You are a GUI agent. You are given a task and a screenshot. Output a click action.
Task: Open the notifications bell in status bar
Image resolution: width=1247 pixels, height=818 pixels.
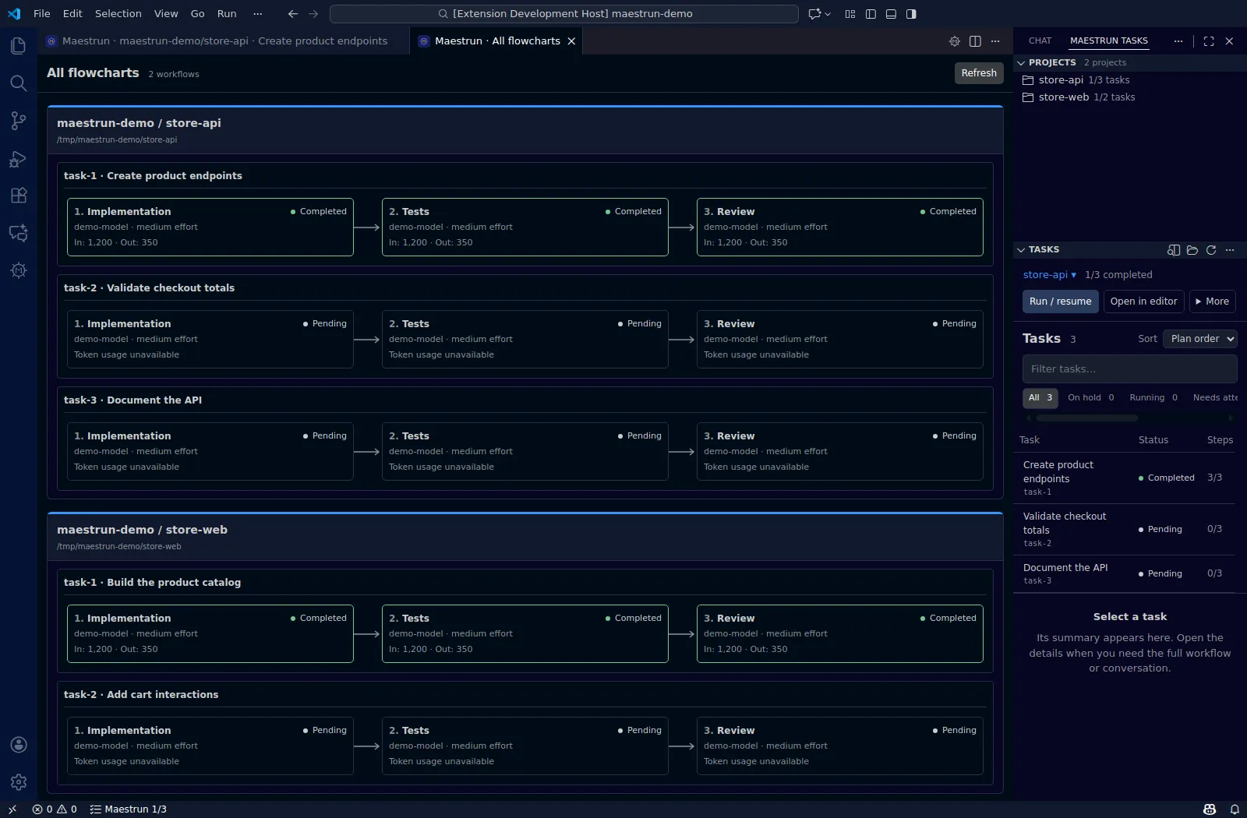click(1235, 809)
